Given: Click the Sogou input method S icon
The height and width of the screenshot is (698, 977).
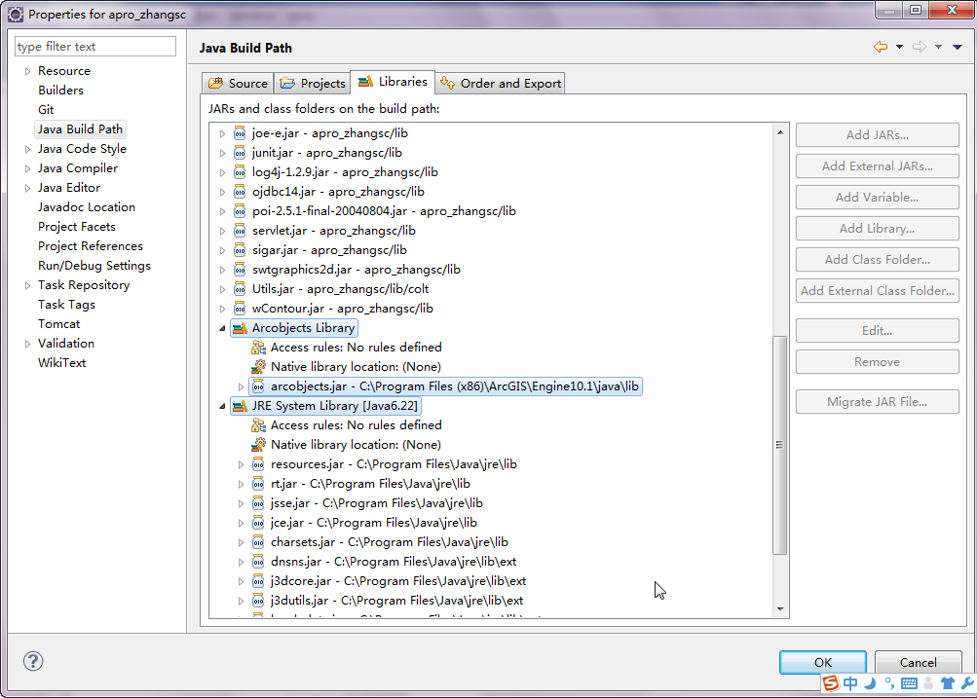Looking at the screenshot, I should click(831, 683).
